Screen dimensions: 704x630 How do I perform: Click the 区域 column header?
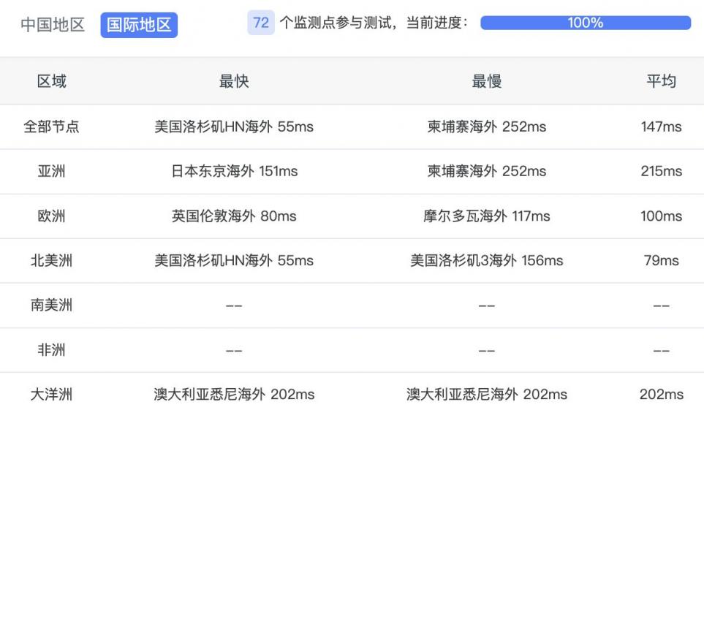point(51,81)
